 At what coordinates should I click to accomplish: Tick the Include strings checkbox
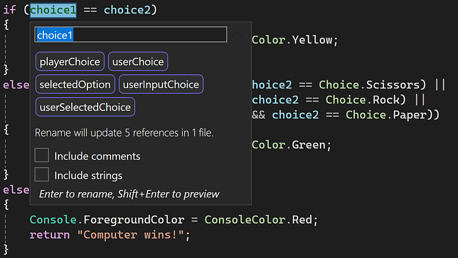click(x=42, y=175)
